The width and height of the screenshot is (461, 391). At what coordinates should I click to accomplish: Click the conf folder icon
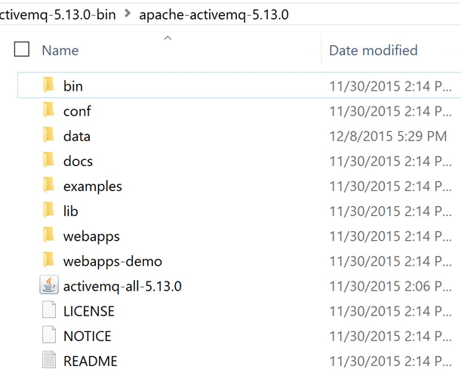(49, 110)
